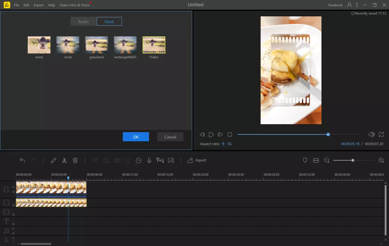Click the music track note icon
The width and height of the screenshot is (389, 246).
6,231
